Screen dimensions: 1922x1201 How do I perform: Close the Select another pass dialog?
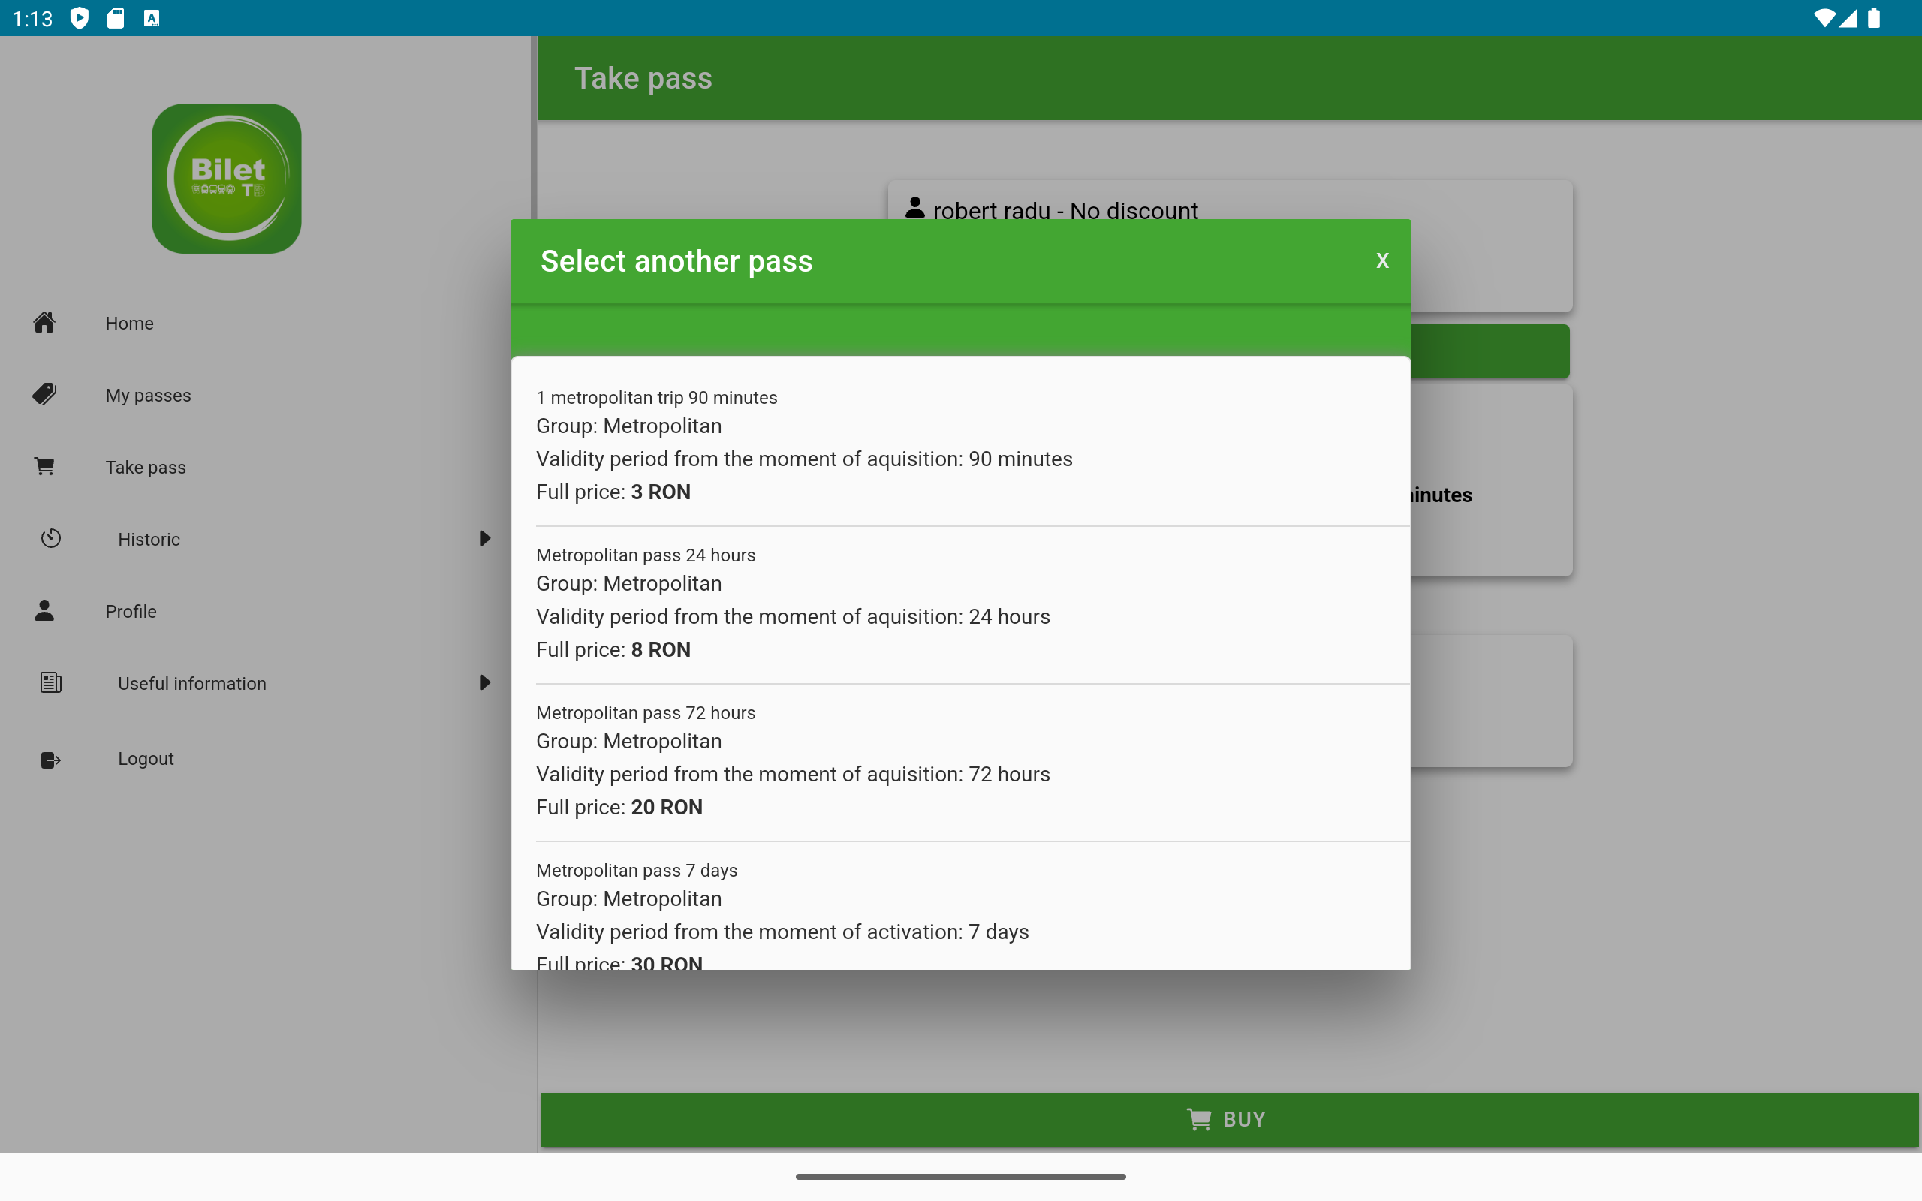pos(1382,260)
